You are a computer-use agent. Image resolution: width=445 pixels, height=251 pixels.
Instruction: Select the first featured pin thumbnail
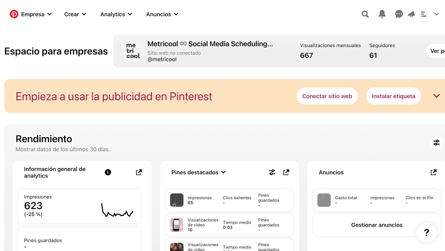click(x=177, y=200)
